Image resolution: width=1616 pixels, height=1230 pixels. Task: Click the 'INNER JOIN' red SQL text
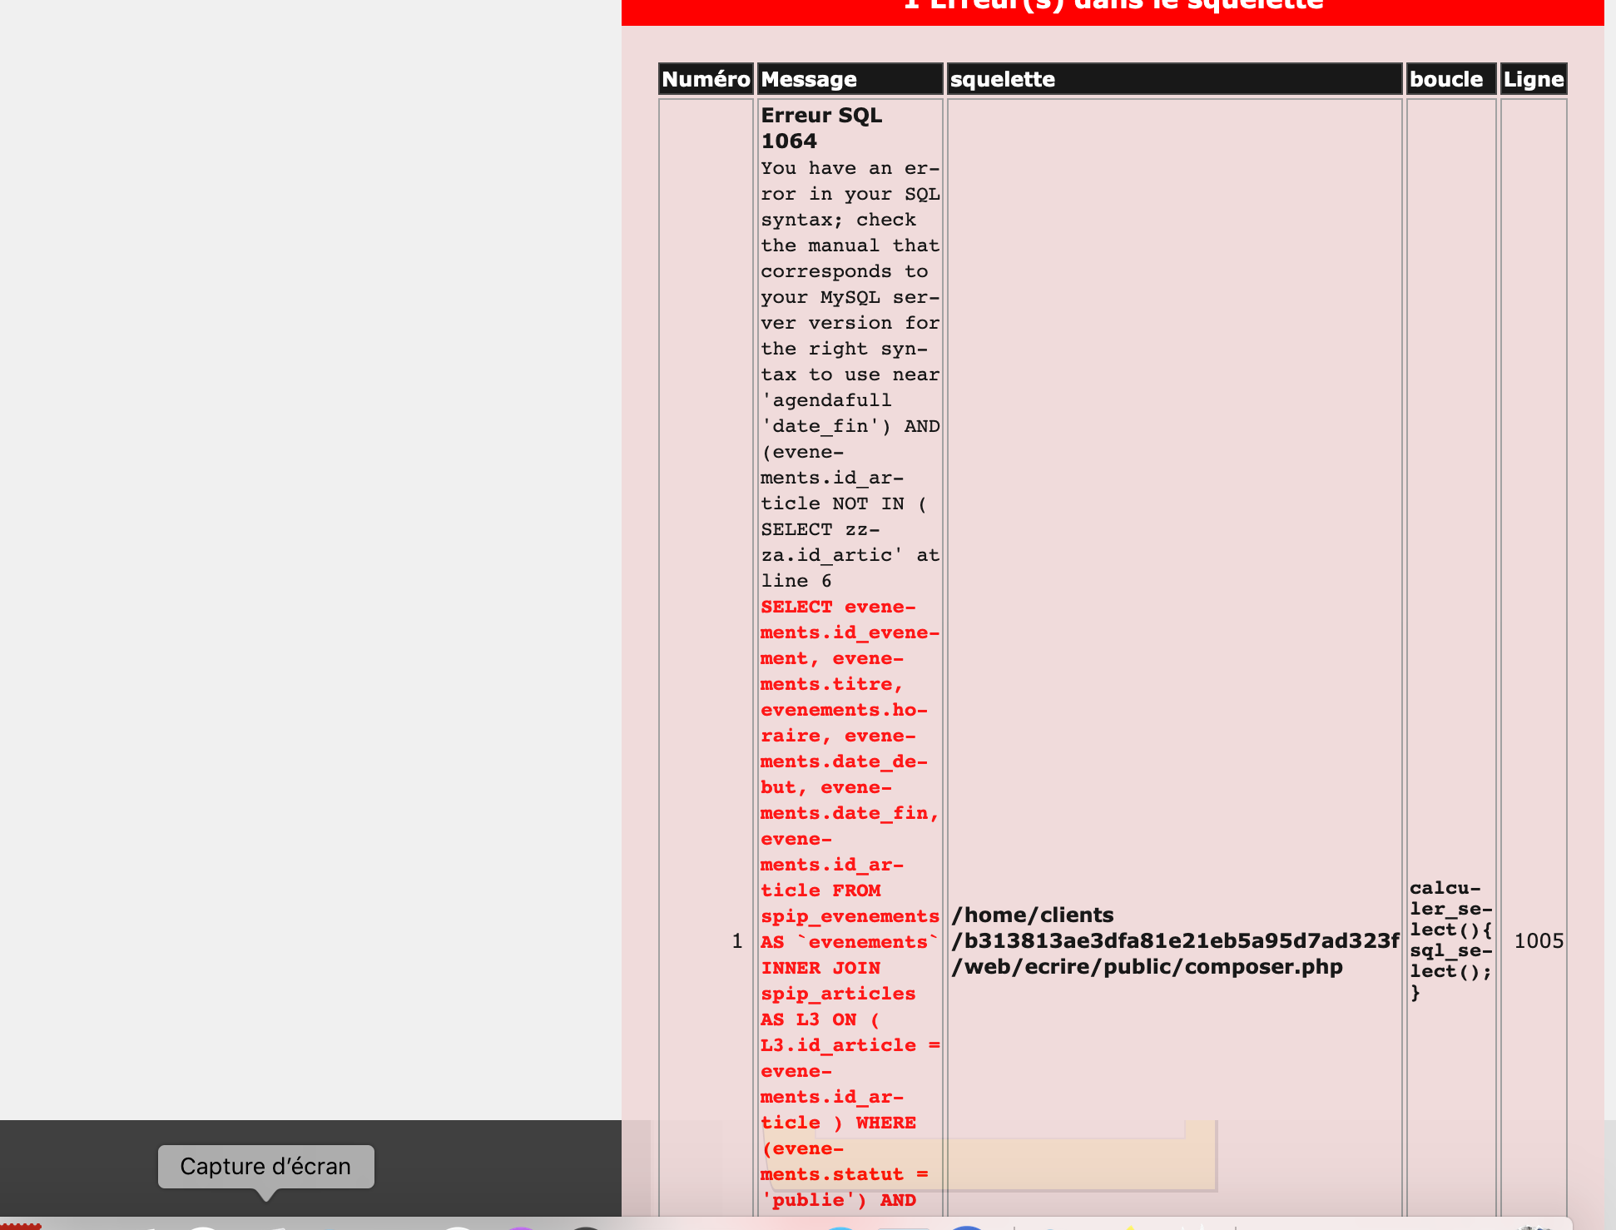[x=820, y=968]
